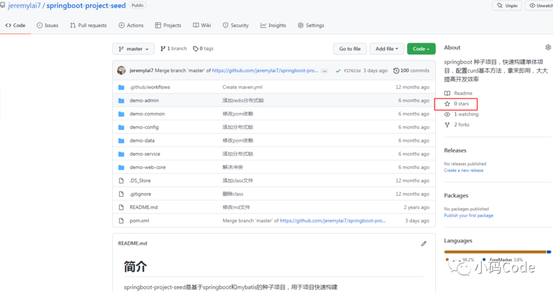Click the springboot-project-seed repository name

[86, 6]
